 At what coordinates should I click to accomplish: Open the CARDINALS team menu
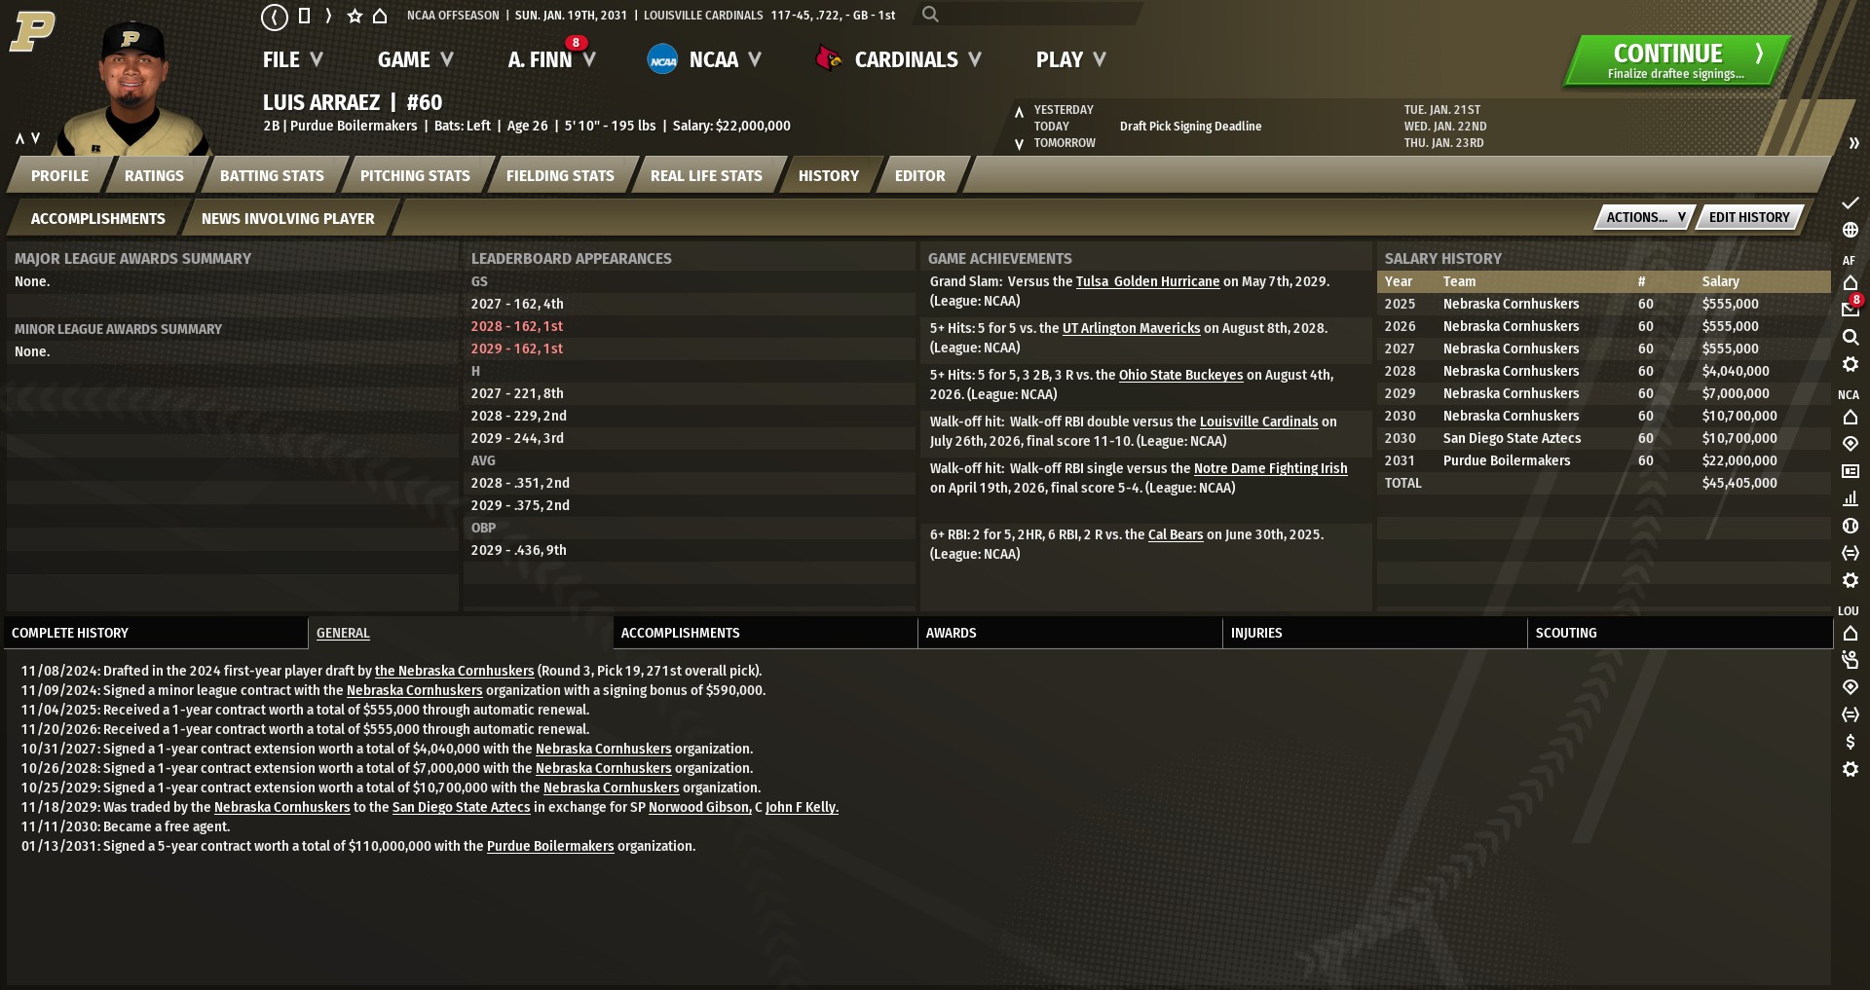pyautogui.click(x=899, y=59)
